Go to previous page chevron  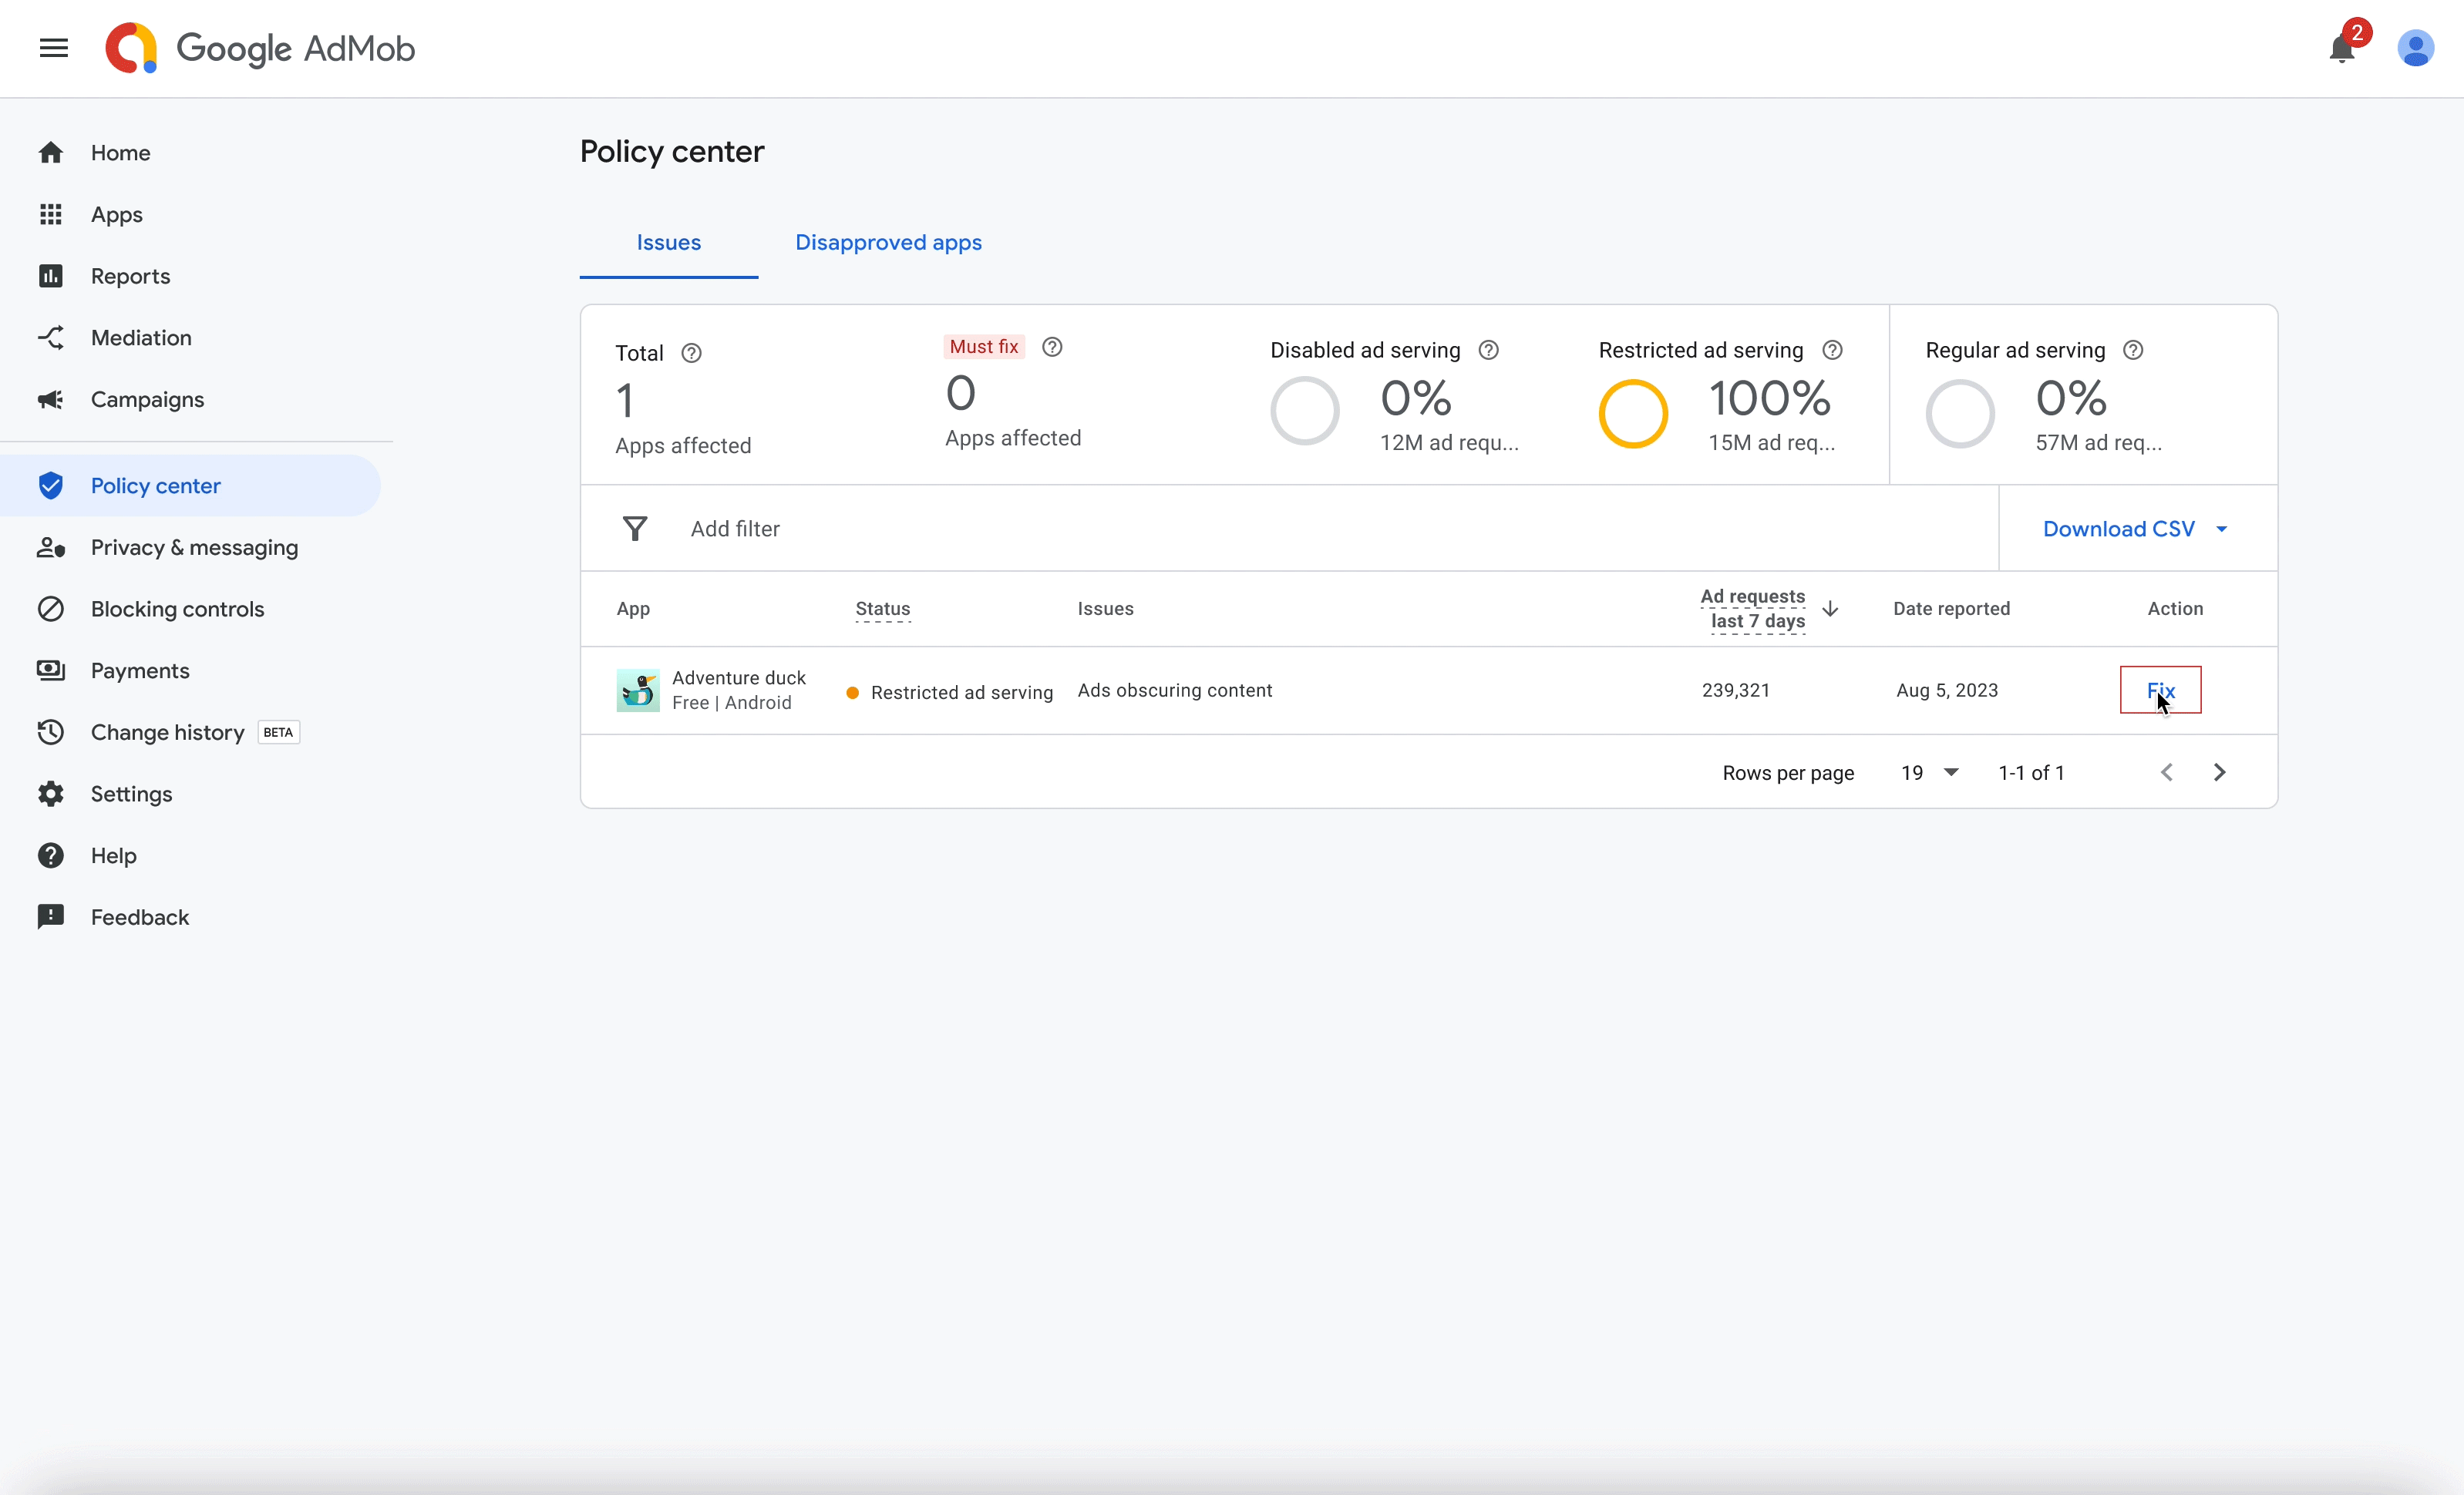coord(2167,772)
